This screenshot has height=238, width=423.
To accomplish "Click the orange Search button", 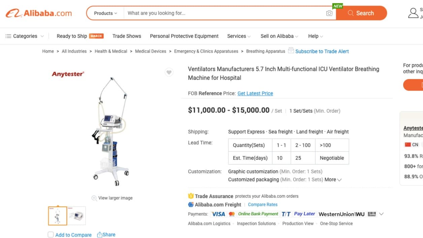I will click(x=361, y=13).
